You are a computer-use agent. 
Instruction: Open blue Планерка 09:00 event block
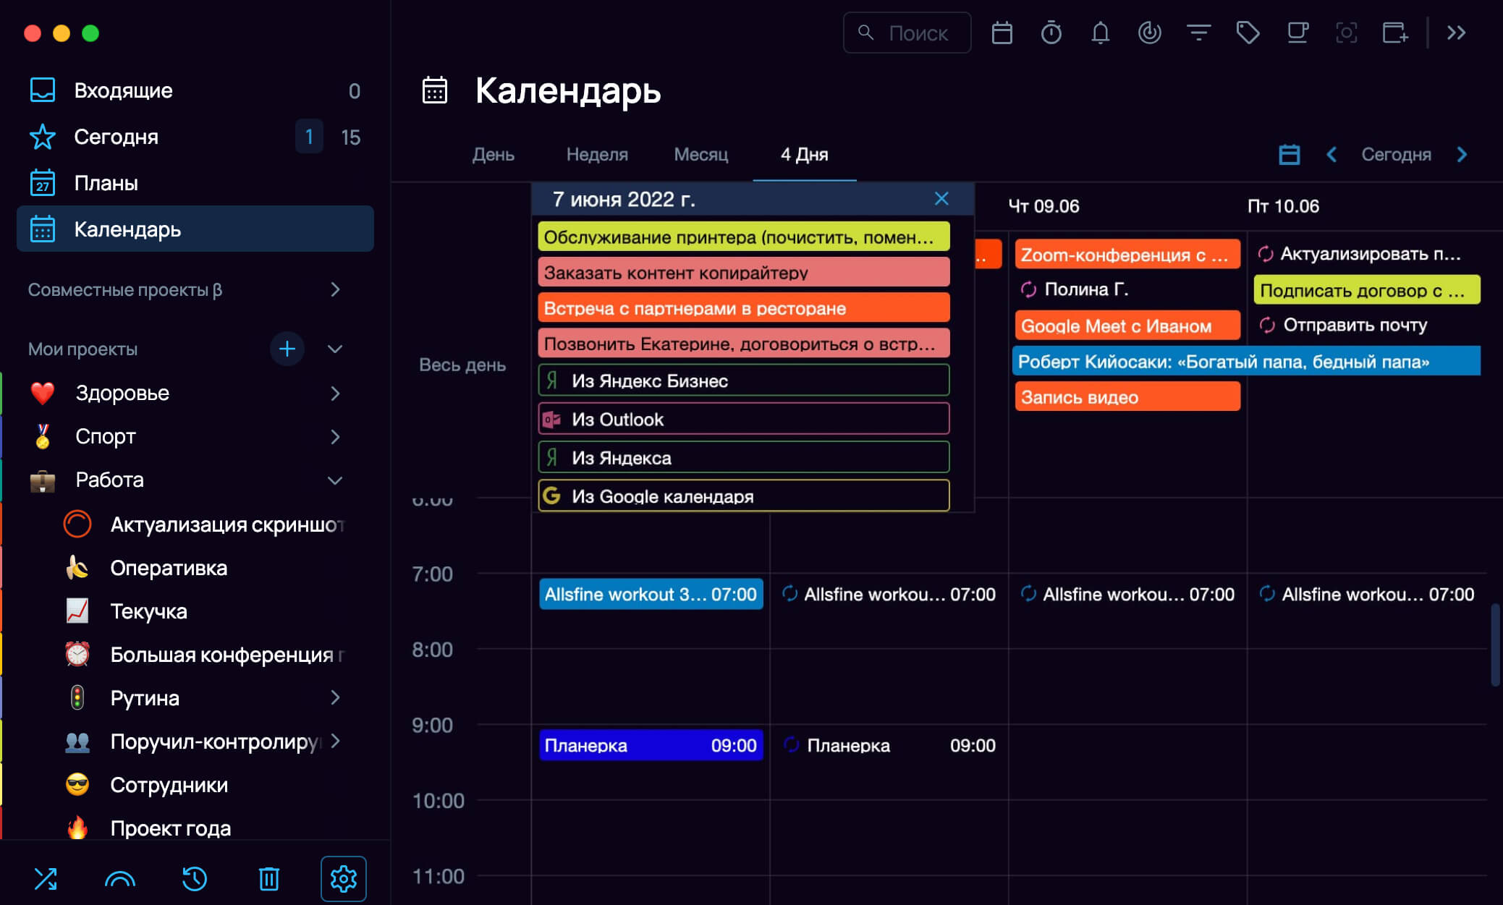[651, 745]
